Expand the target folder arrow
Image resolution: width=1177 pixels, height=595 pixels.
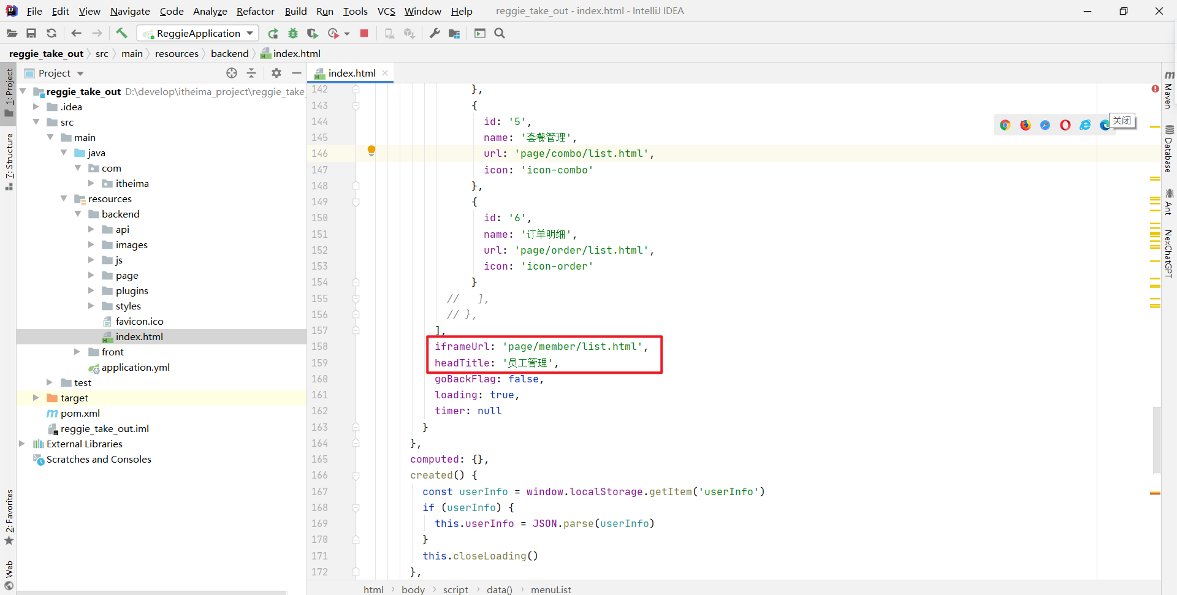(36, 398)
